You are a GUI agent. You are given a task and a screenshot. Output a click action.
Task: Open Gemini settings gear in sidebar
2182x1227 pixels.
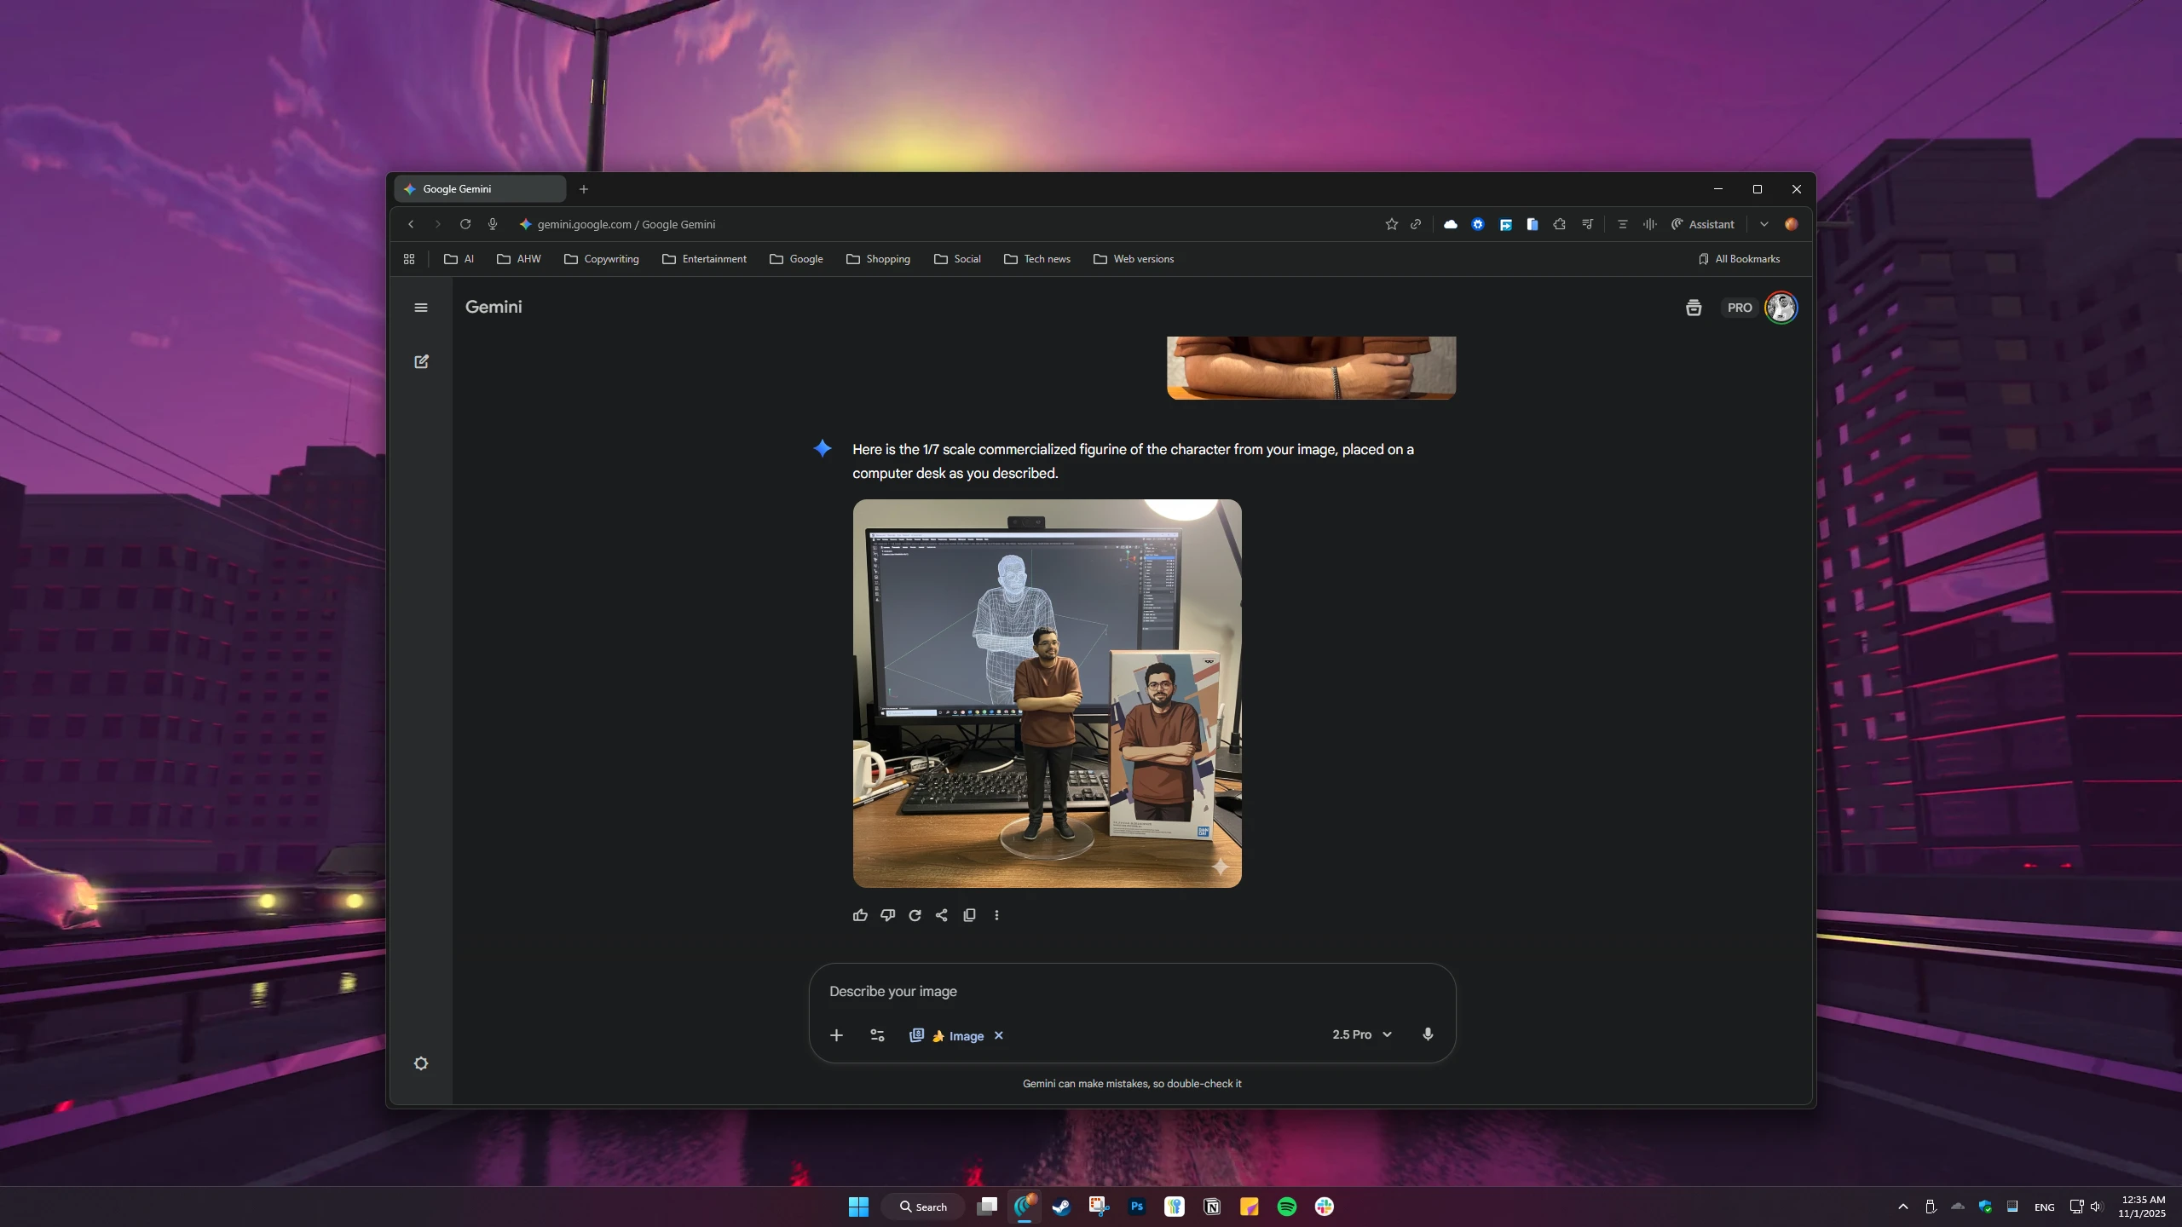421,1063
